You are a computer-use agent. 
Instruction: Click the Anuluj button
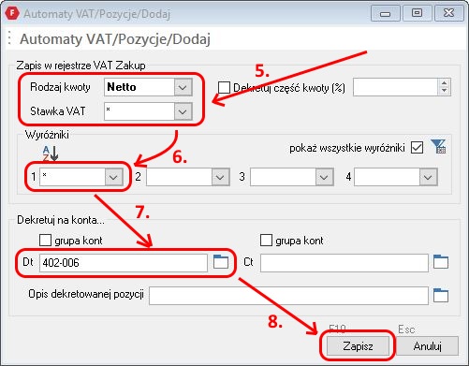427,346
